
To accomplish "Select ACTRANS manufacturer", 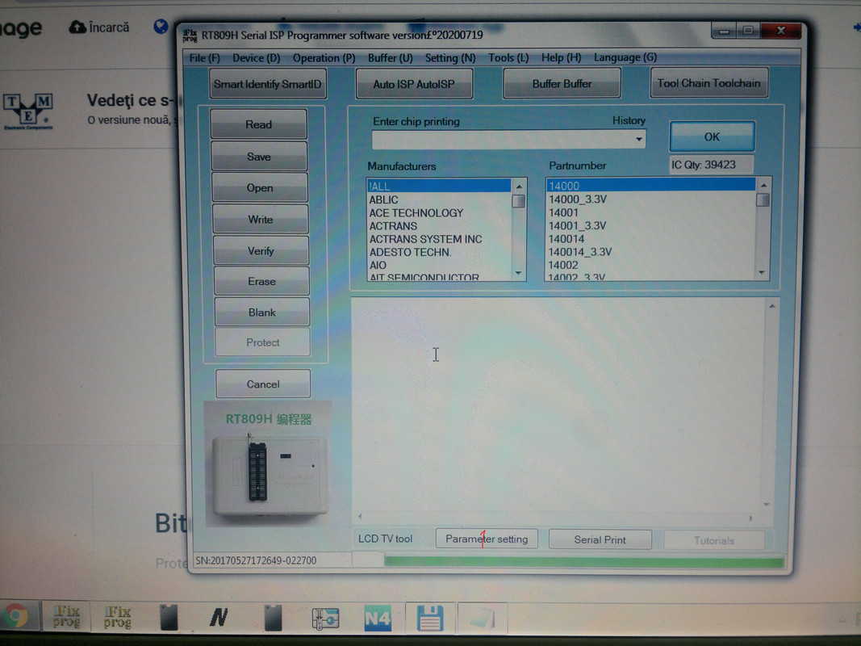I will click(x=439, y=226).
